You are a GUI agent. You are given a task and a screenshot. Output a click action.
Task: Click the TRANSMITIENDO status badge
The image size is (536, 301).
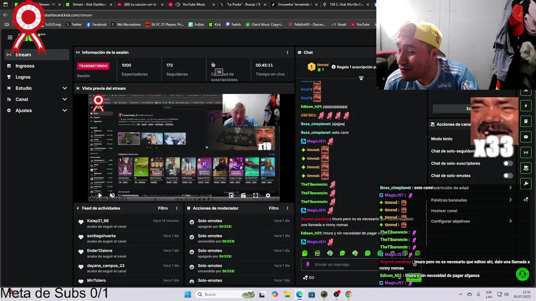[93, 66]
